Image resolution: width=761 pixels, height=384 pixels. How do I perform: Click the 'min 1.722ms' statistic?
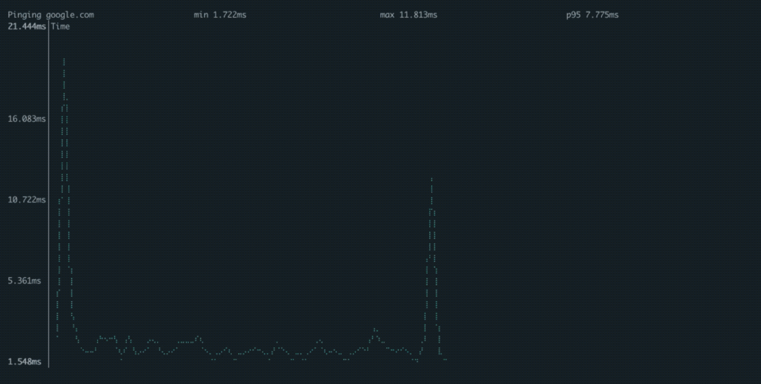220,15
